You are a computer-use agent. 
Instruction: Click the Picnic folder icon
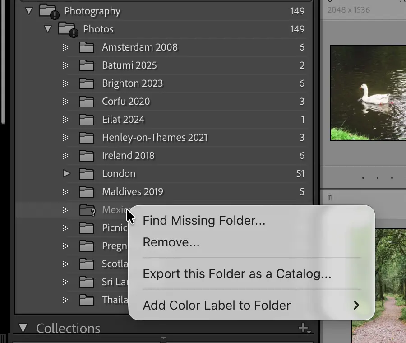pyautogui.click(x=87, y=228)
